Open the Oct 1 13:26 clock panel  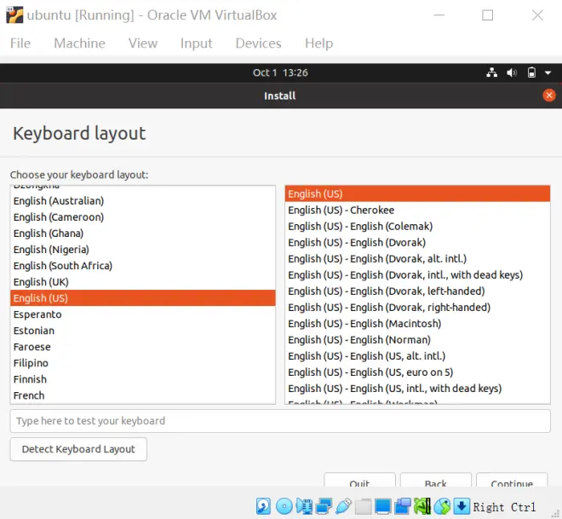coord(280,72)
